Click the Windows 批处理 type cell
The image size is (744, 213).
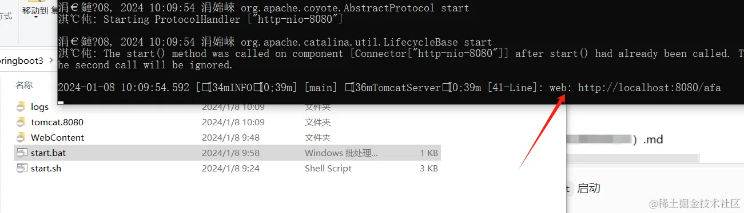[341, 153]
